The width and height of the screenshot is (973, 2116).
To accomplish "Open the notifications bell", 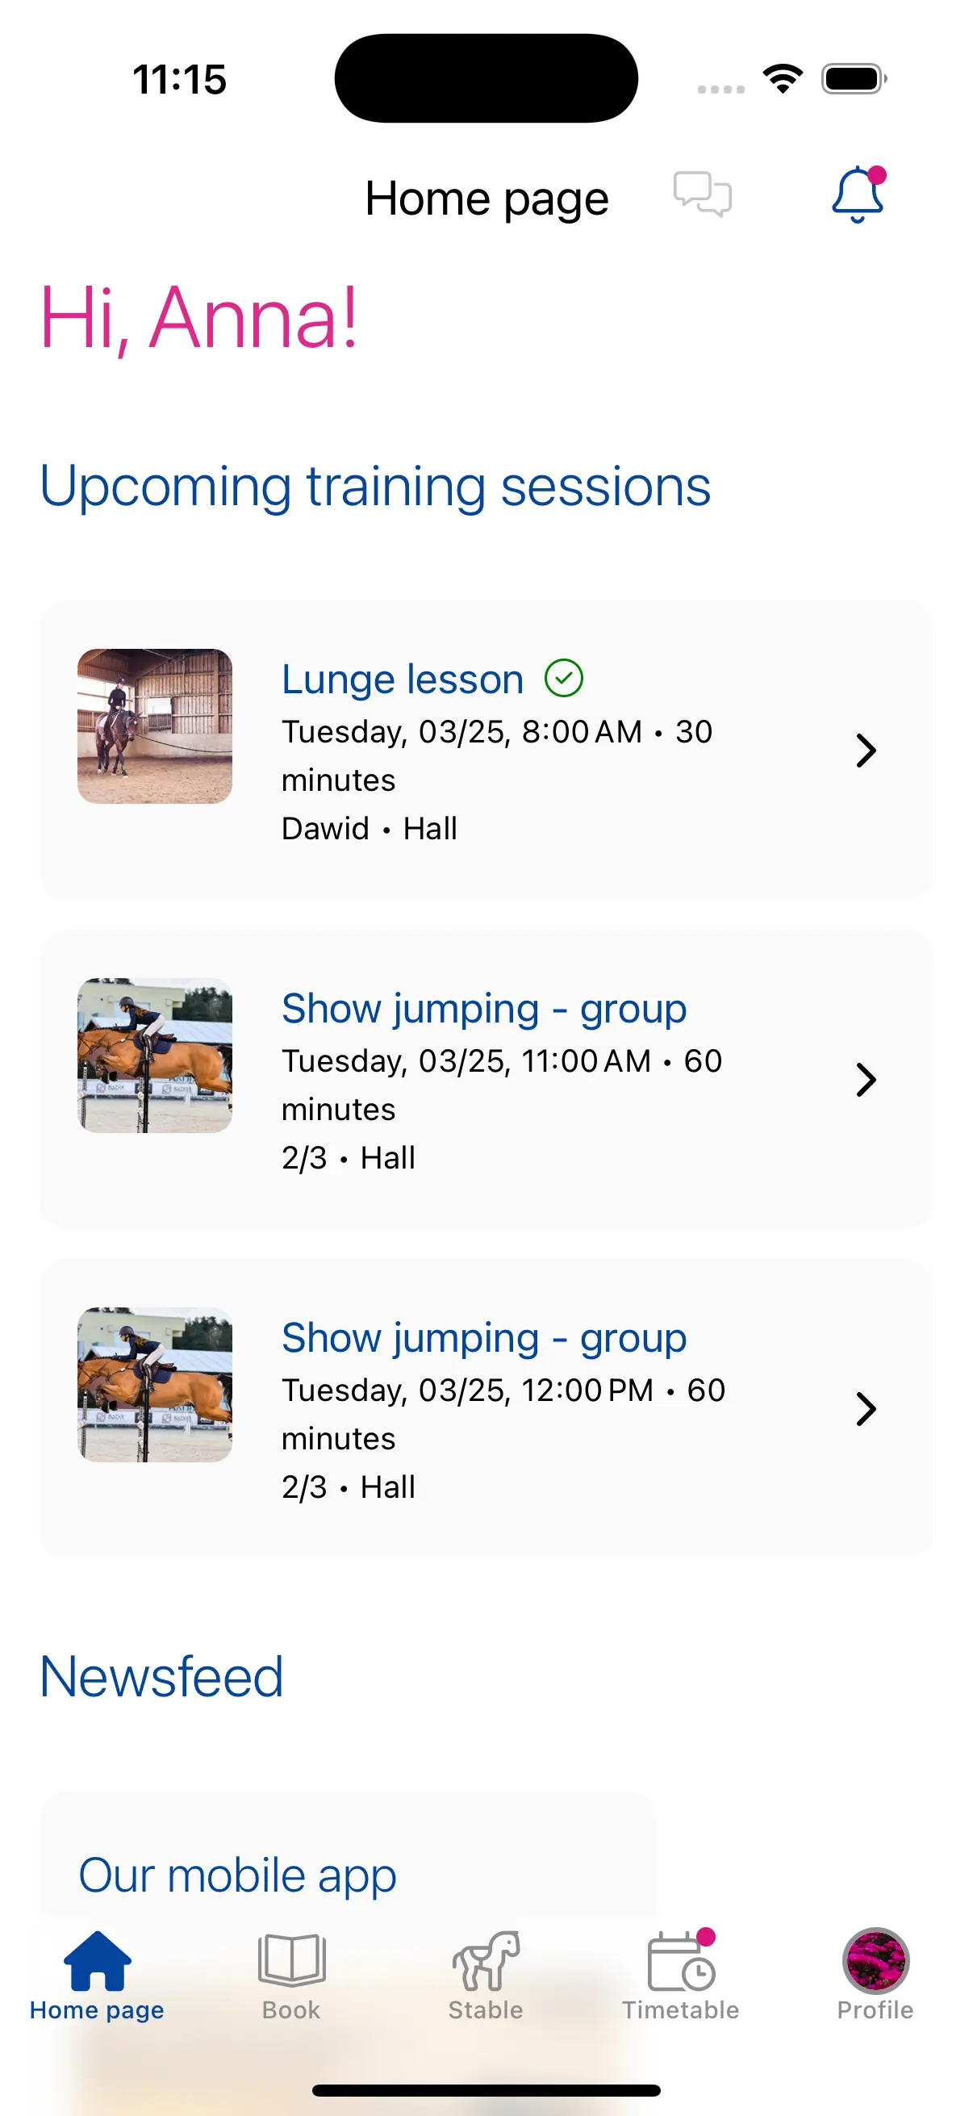I will point(858,194).
